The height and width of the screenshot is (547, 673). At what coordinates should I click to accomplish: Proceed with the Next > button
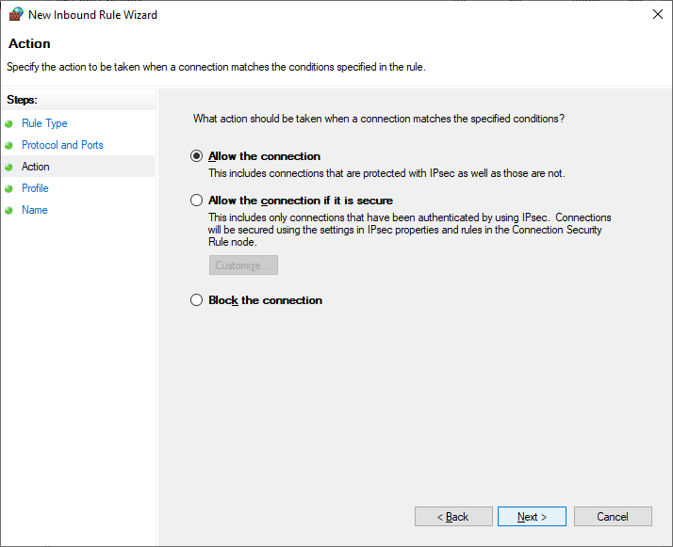[x=532, y=517]
